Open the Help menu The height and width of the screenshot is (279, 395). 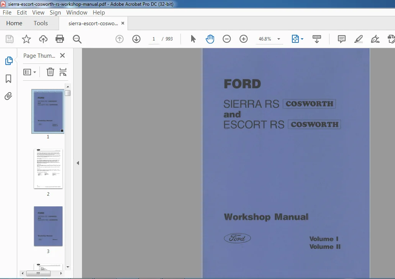pos(98,13)
